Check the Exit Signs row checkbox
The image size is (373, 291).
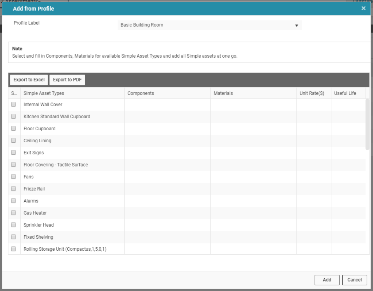click(x=13, y=153)
